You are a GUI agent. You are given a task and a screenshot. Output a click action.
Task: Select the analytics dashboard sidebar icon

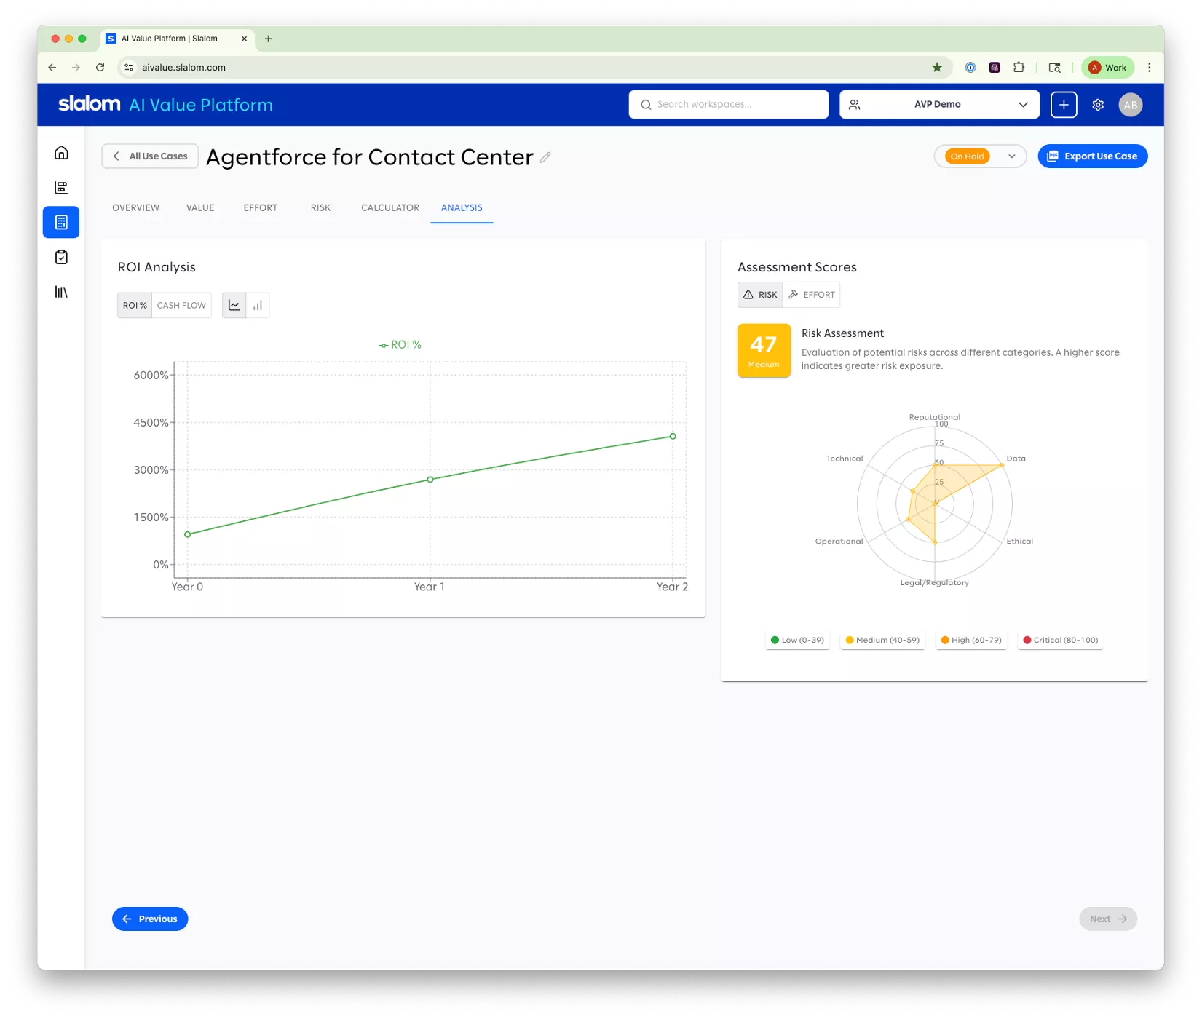60,187
